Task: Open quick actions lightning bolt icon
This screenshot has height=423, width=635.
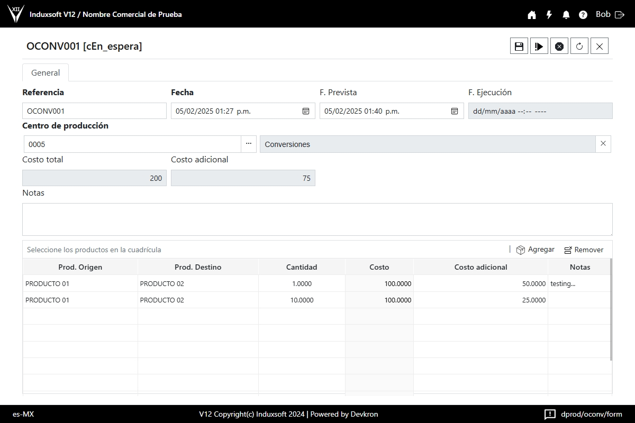Action: [549, 15]
